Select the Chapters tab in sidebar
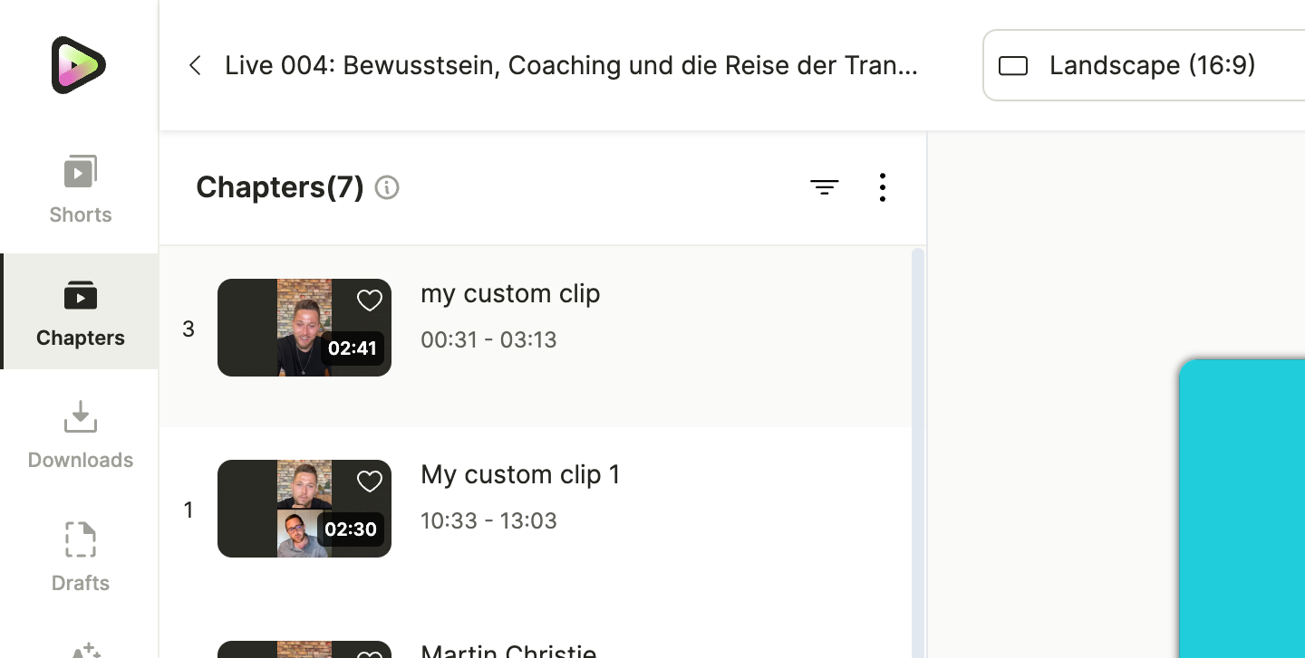Screen dimensions: 1305x658 (x=81, y=312)
